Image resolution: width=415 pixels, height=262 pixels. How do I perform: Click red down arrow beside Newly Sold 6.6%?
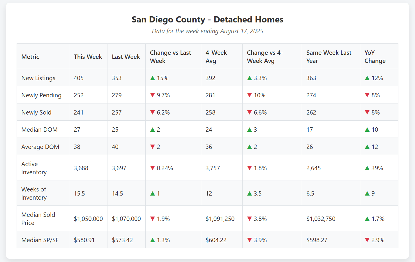(249, 112)
